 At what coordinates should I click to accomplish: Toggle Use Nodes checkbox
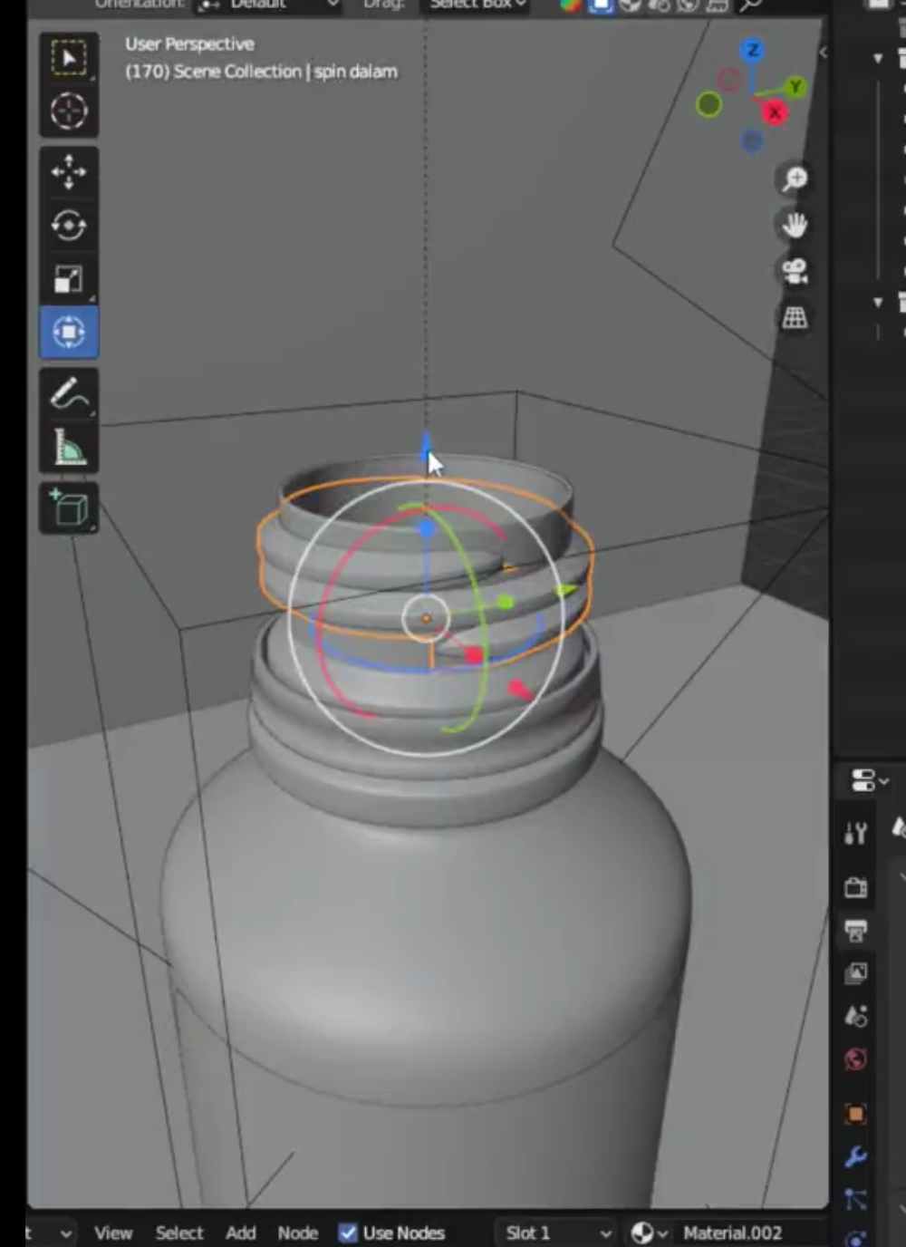click(348, 1232)
